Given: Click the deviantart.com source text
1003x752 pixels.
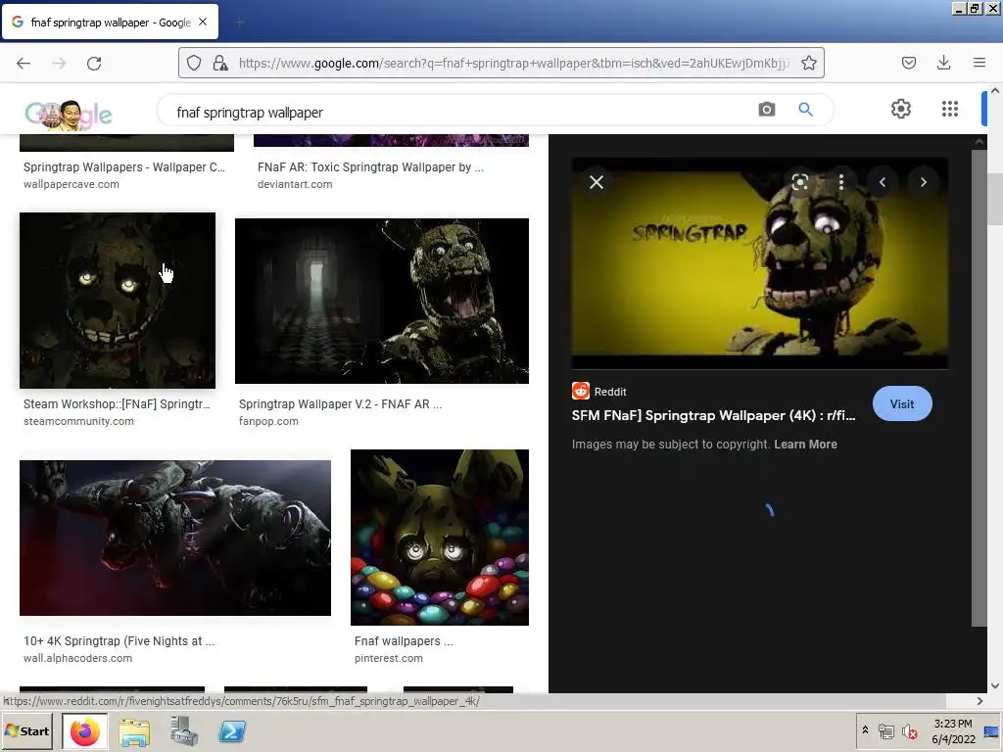Looking at the screenshot, I should pos(295,184).
